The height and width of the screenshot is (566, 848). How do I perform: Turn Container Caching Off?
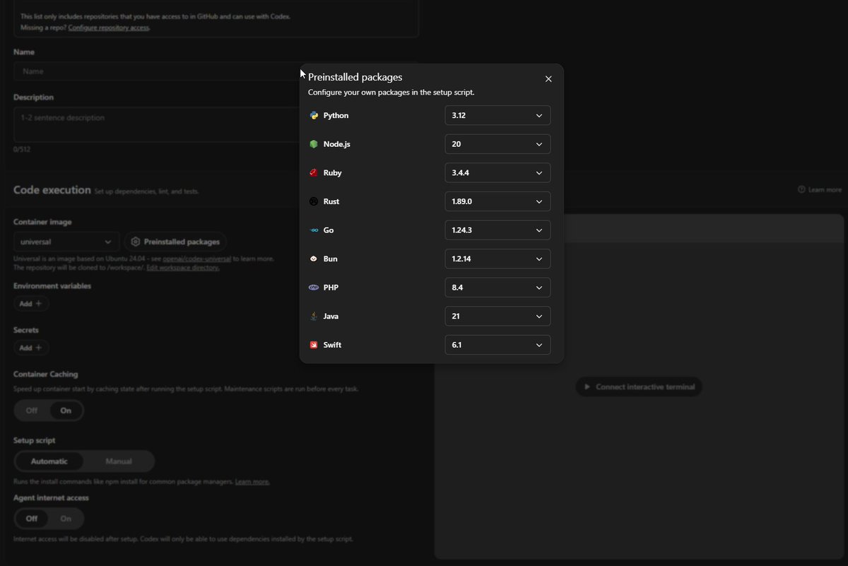click(32, 411)
